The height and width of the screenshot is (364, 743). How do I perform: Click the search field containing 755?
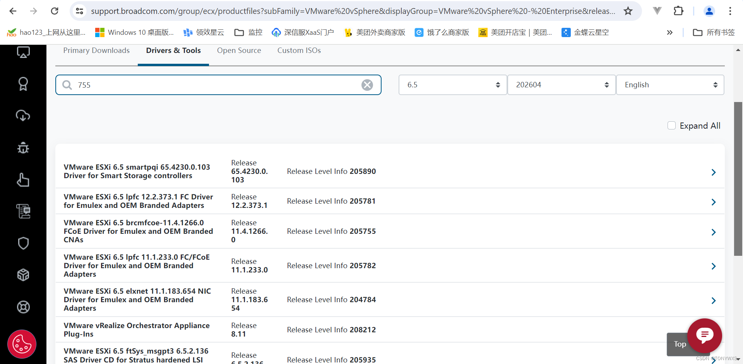[x=218, y=85]
